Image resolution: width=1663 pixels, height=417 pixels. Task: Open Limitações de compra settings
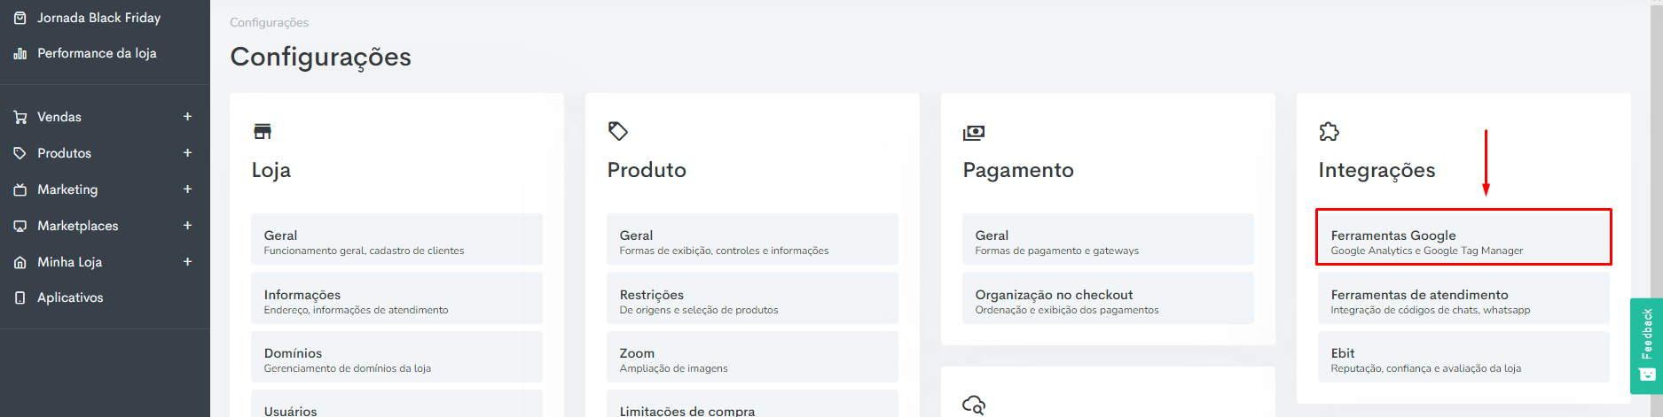click(752, 404)
